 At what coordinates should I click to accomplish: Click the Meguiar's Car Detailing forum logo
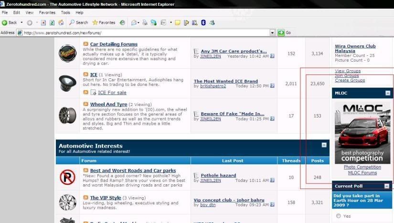pos(68,53)
